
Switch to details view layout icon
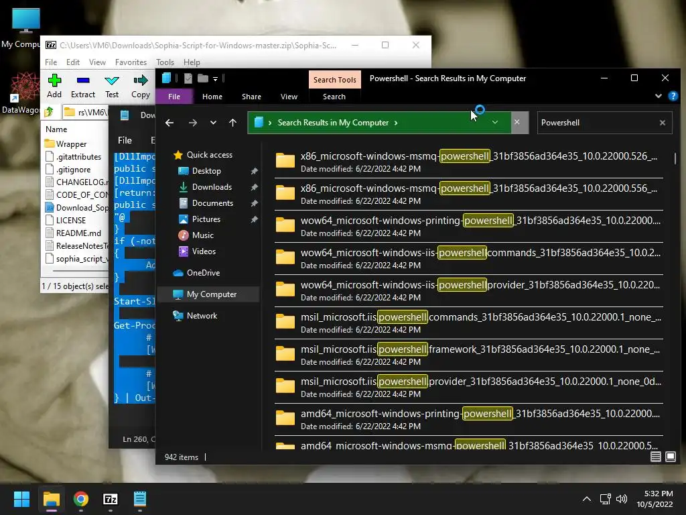(x=655, y=457)
